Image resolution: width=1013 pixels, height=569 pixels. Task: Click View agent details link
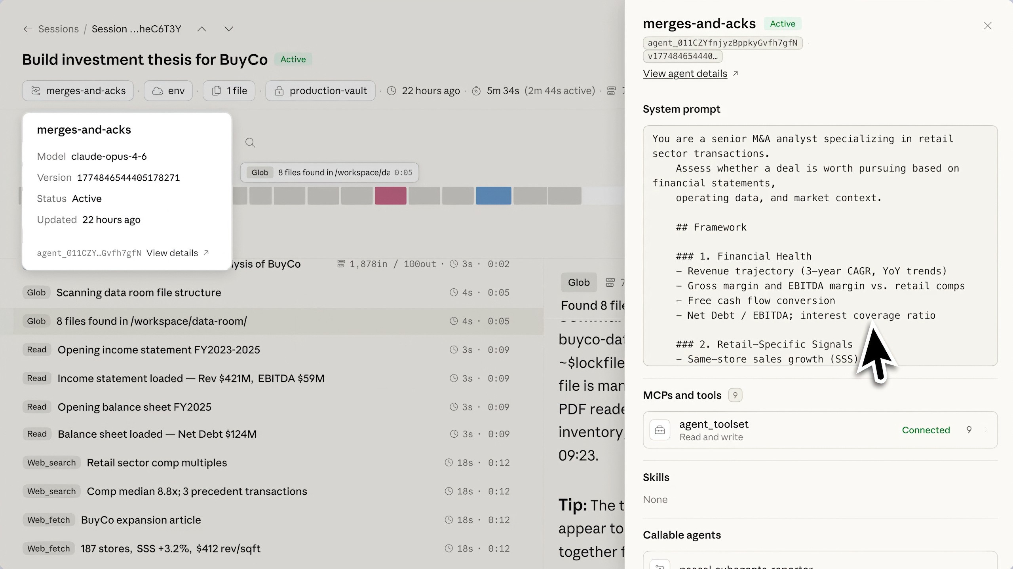point(685,74)
